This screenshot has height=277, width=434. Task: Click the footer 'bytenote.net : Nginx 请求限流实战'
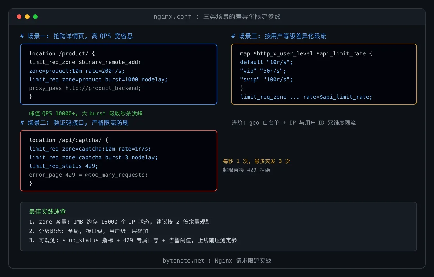217,261
